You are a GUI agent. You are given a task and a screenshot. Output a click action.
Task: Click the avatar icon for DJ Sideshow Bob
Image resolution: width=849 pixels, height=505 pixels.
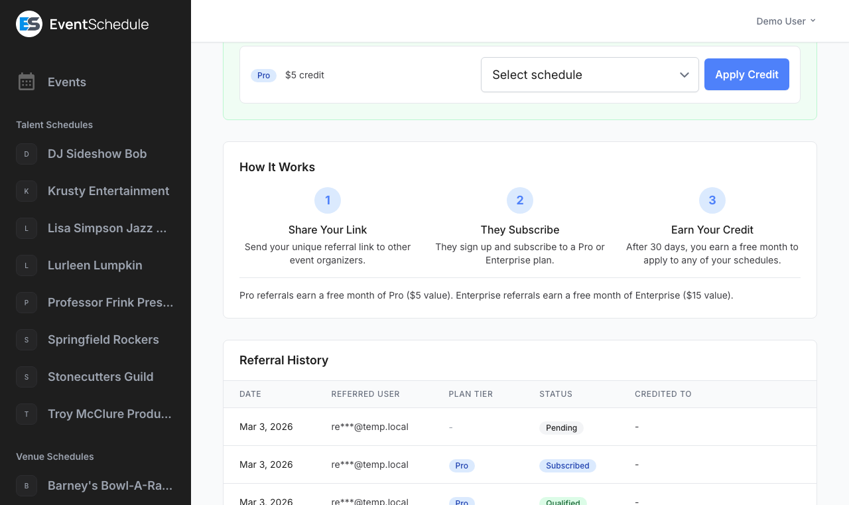coord(27,154)
